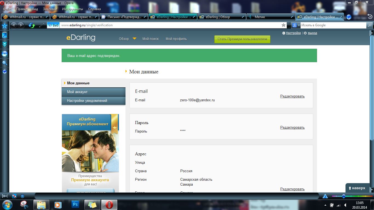The height and width of the screenshot is (210, 374).
Task: Open Мой поиск page link
Action: click(x=150, y=39)
